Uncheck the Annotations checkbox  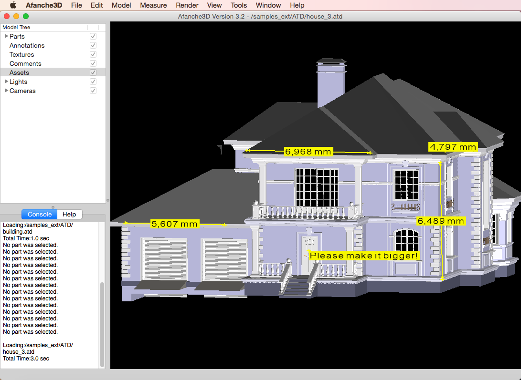click(93, 45)
